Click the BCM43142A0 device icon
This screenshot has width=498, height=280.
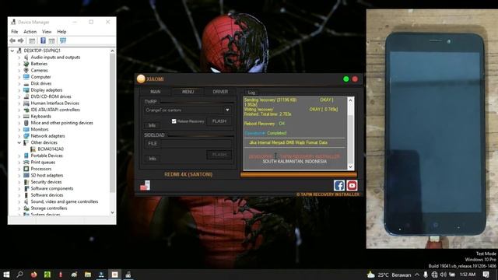tap(33, 149)
